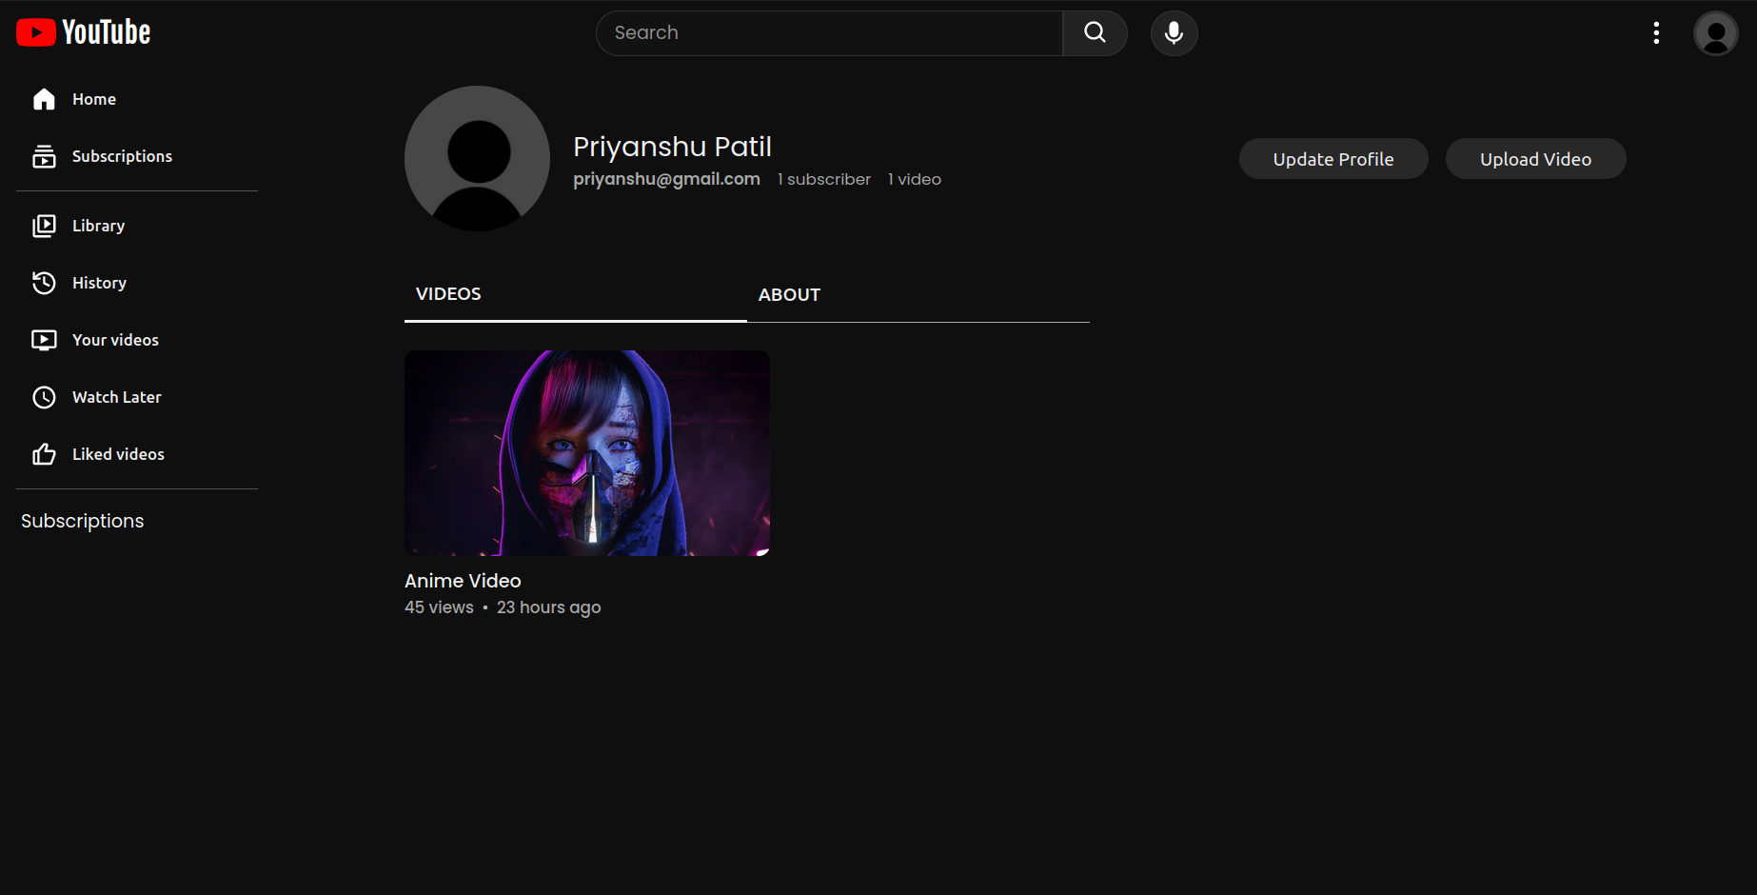This screenshot has height=895, width=1757.
Task: Click the YouTube logo
Action: click(x=83, y=31)
